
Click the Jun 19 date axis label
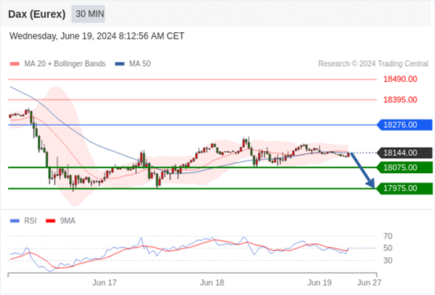319,282
